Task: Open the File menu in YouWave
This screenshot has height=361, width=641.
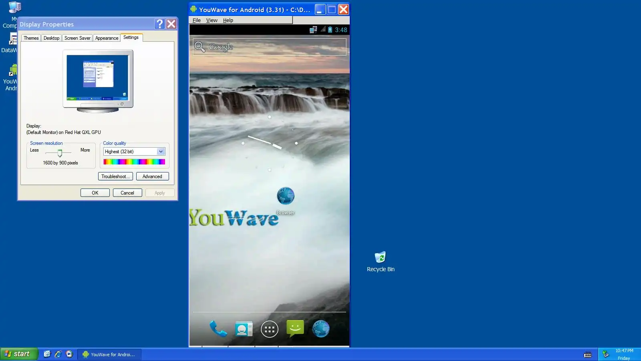Action: point(197,20)
